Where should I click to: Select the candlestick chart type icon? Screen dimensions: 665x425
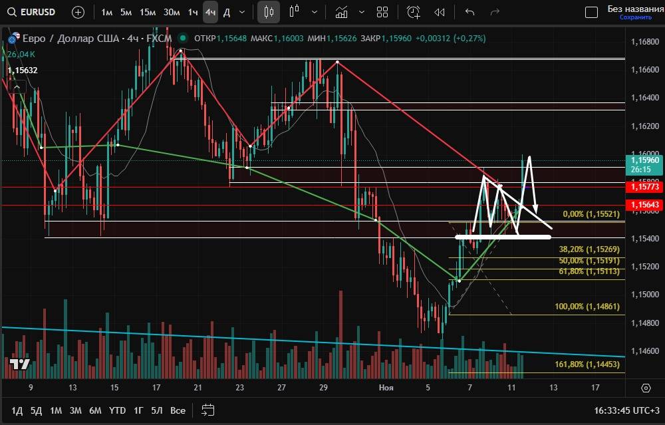(269, 12)
